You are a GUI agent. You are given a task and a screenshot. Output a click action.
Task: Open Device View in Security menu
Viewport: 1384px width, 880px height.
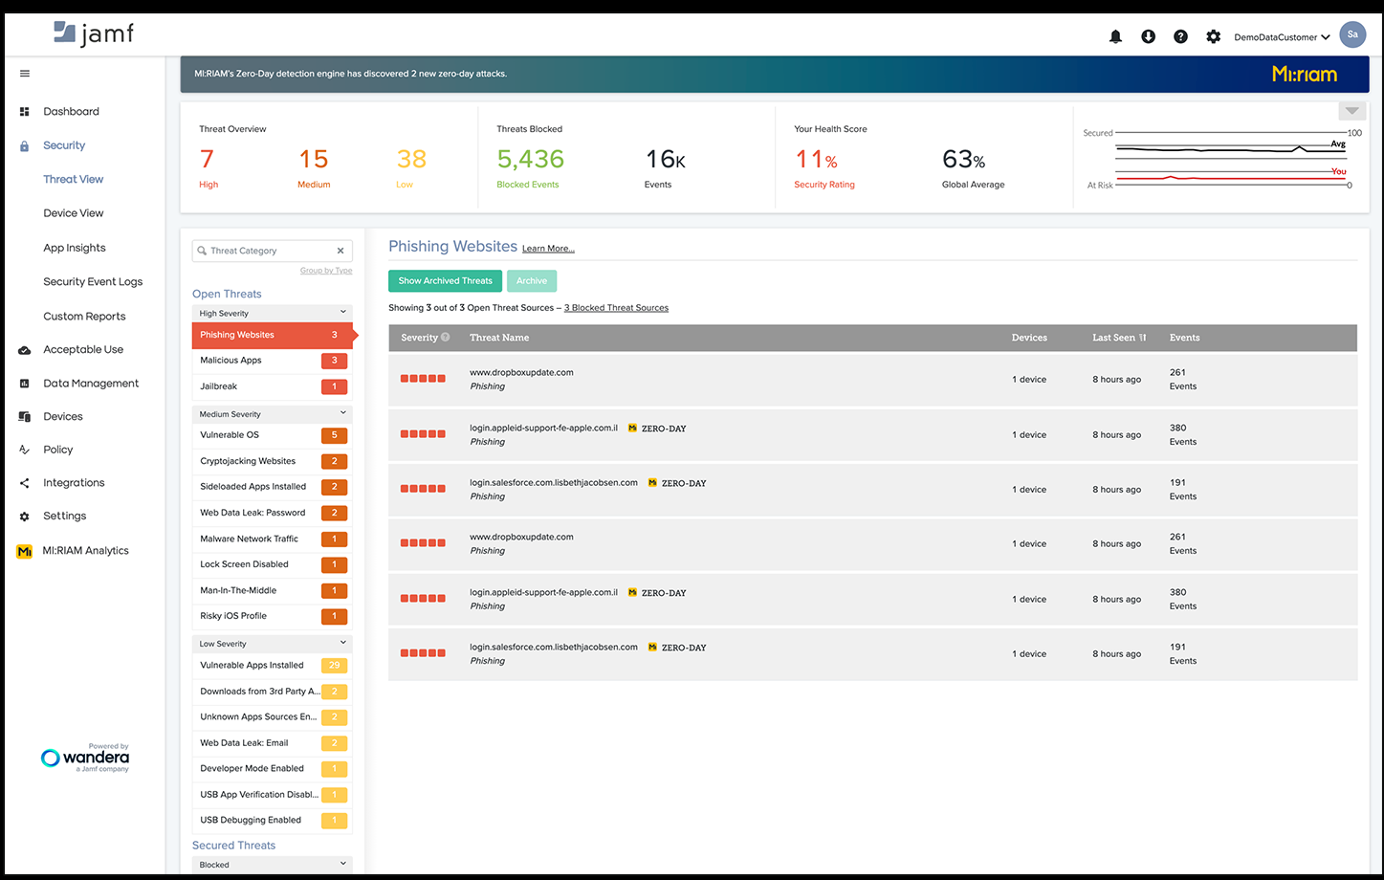click(74, 213)
